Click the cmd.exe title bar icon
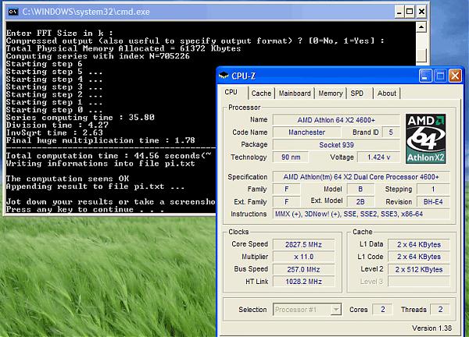 click(13, 12)
